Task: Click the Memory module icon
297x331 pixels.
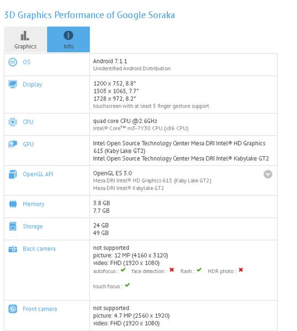Action: (x=13, y=204)
